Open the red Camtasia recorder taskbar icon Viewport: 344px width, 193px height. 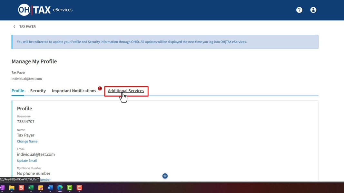(79, 188)
